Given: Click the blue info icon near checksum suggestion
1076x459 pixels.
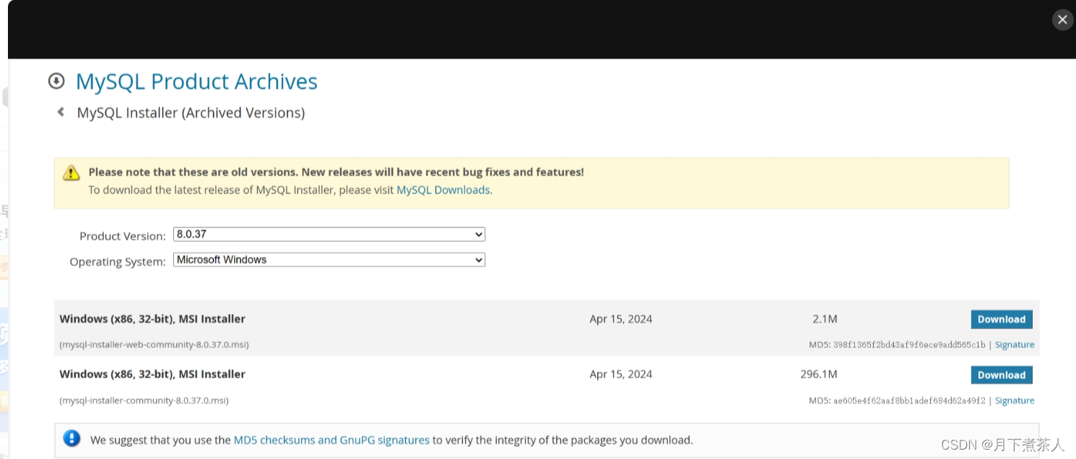Looking at the screenshot, I should pos(71,438).
